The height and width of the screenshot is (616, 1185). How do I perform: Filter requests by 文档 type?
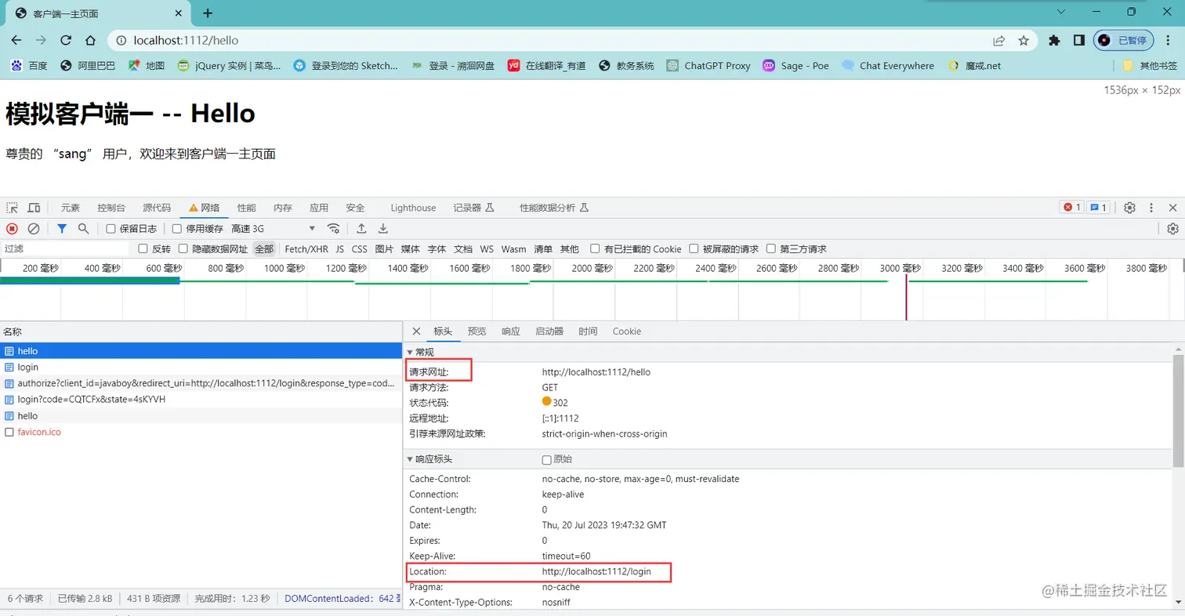tap(463, 249)
